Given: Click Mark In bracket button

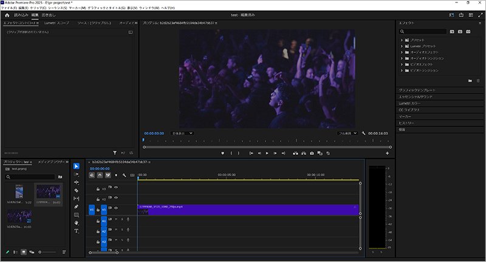Looking at the screenshot, I should pyautogui.click(x=231, y=153).
